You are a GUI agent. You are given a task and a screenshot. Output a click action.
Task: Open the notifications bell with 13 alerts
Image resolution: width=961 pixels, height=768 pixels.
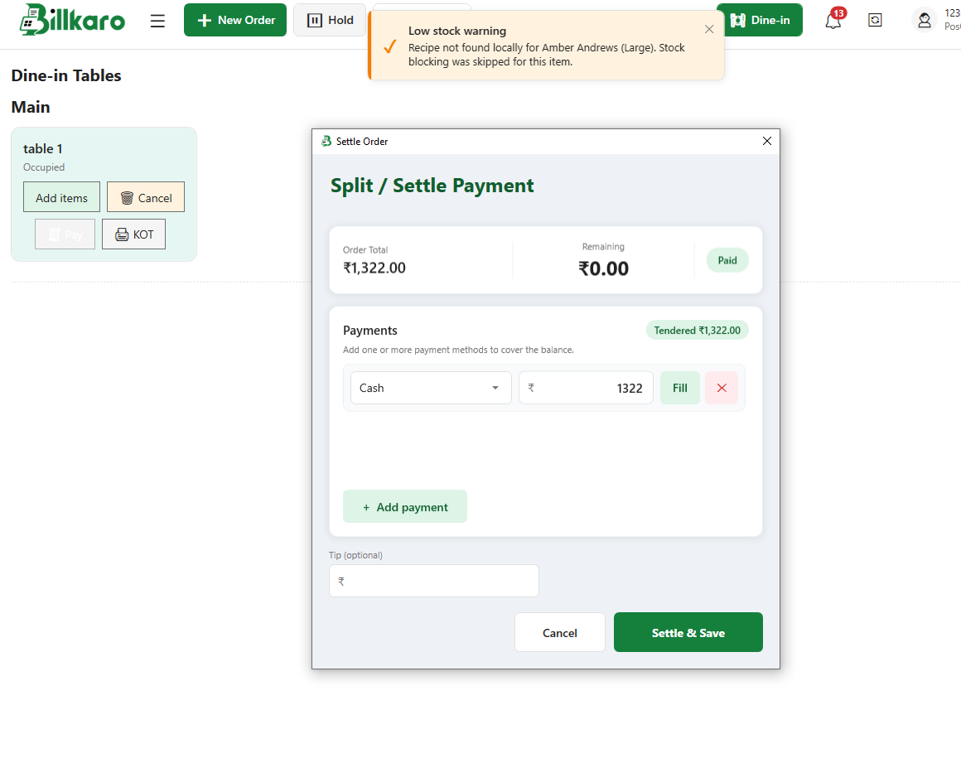coord(833,20)
